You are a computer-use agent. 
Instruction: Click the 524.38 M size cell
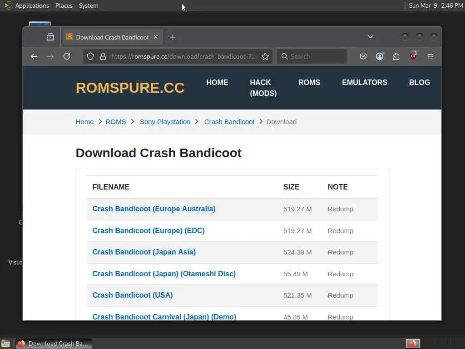pyautogui.click(x=297, y=252)
